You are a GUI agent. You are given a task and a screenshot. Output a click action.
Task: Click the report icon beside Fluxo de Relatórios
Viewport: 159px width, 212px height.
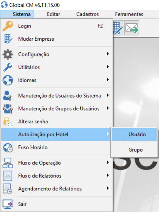coord(8,176)
